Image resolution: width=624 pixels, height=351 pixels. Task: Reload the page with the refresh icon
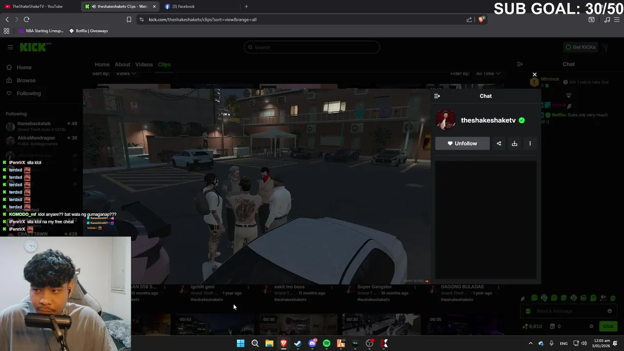(26, 19)
